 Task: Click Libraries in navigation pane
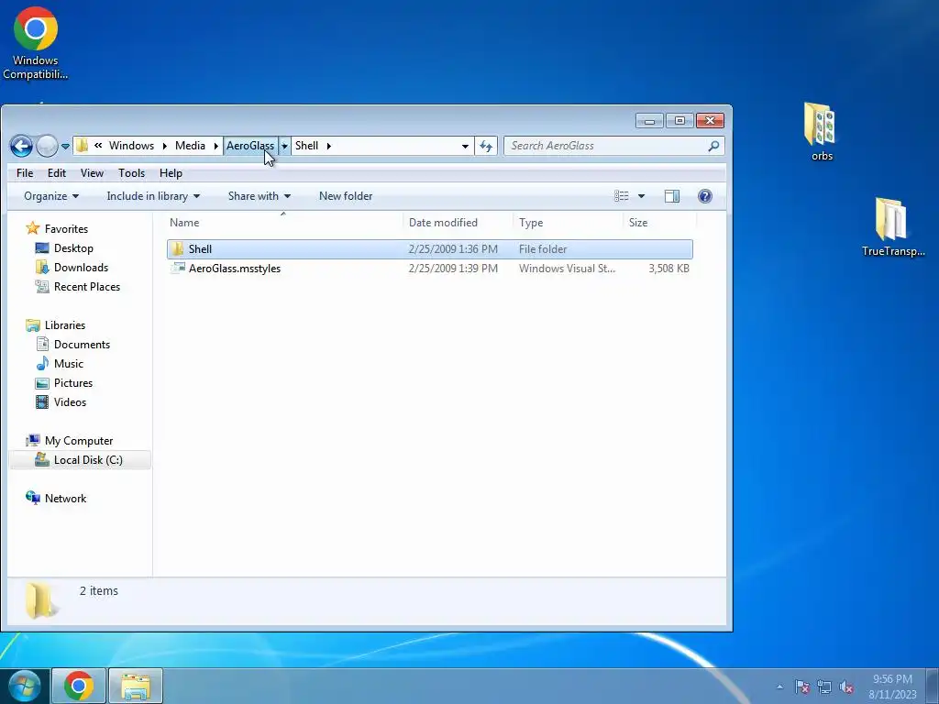coord(65,325)
